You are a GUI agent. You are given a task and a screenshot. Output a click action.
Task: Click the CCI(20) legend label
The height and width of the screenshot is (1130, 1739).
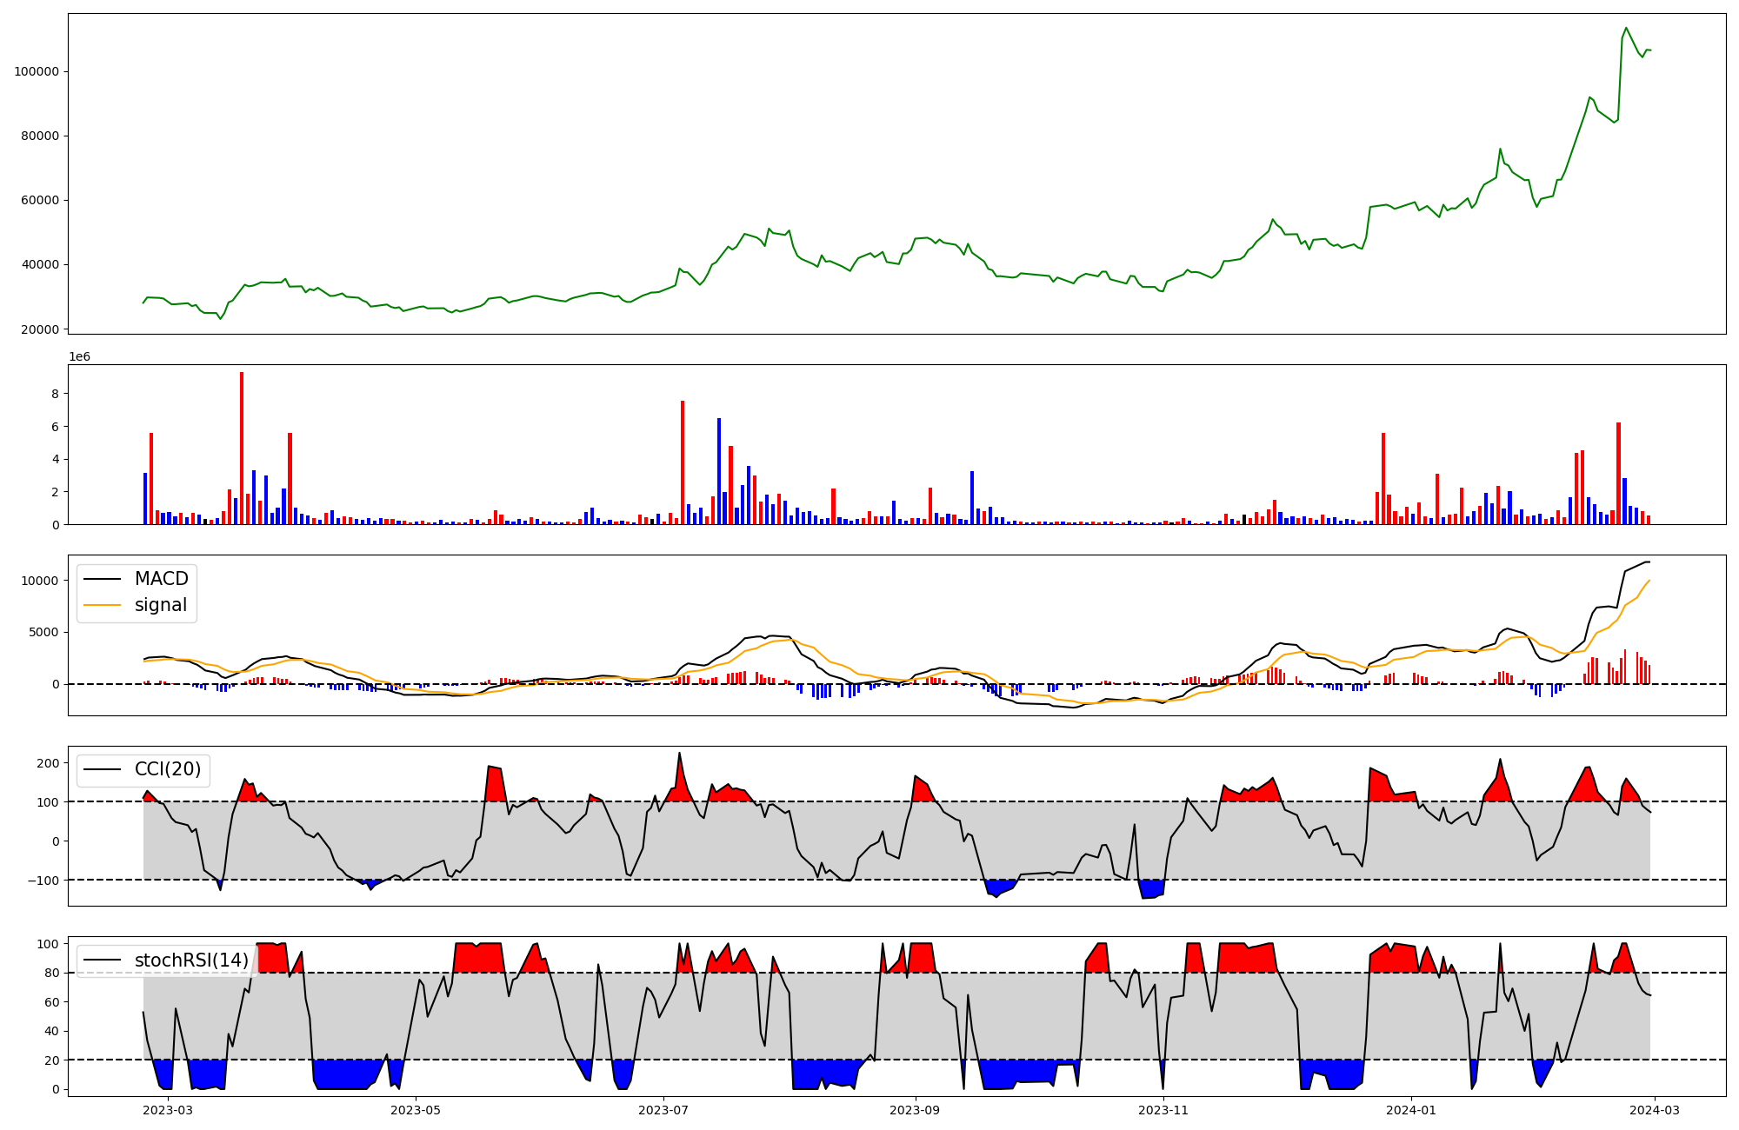[x=168, y=769]
